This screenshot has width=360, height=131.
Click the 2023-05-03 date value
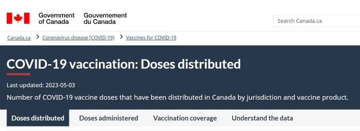coord(60,85)
